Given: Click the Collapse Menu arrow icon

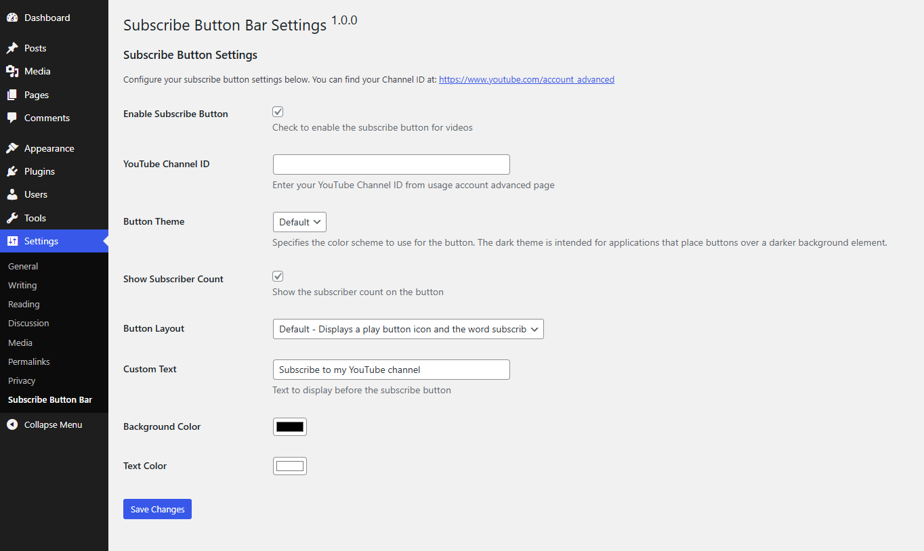Looking at the screenshot, I should 12,424.
